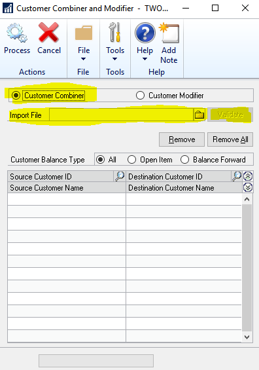Open the Tools wrench icon menu

point(114,32)
